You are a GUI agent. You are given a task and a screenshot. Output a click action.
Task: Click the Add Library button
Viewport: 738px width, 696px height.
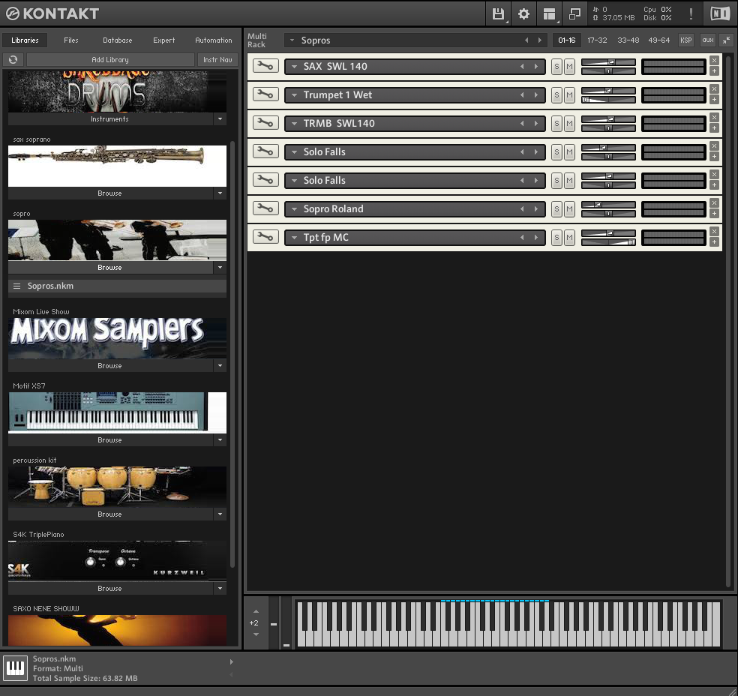110,60
